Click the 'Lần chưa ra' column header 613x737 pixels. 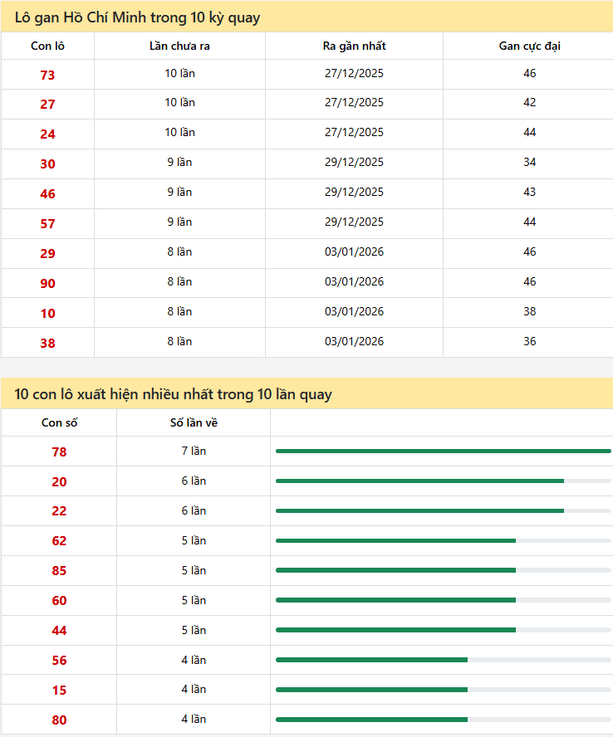(179, 46)
